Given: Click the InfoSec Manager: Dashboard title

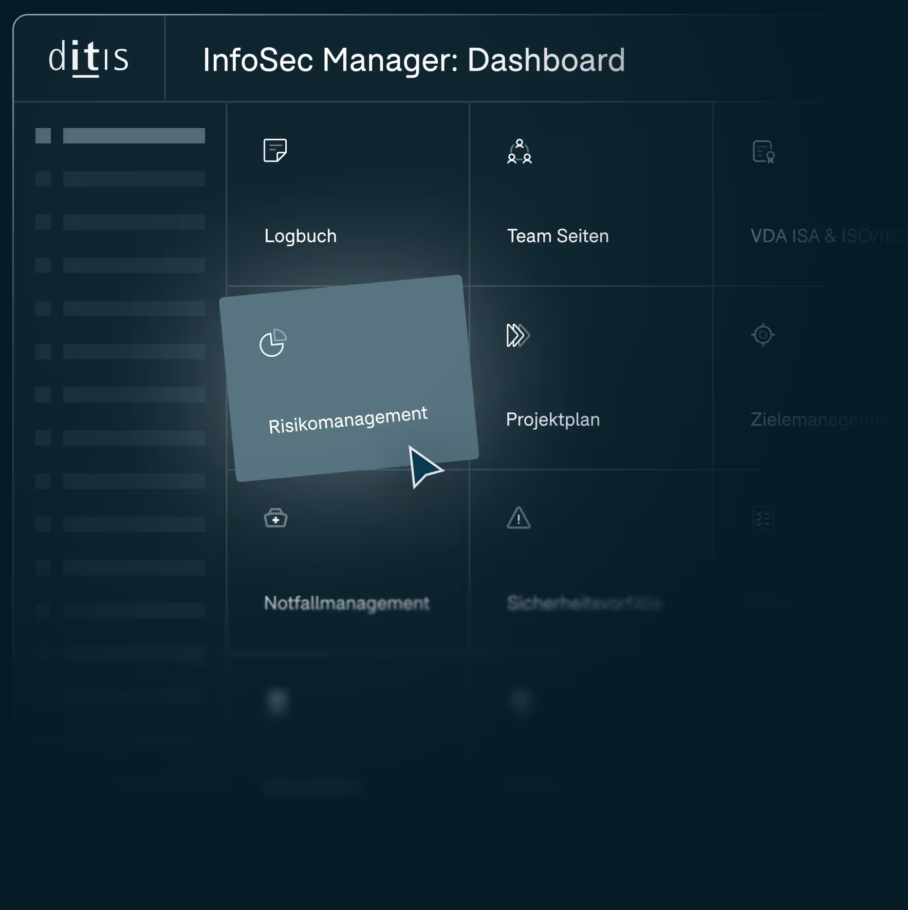Looking at the screenshot, I should (414, 60).
